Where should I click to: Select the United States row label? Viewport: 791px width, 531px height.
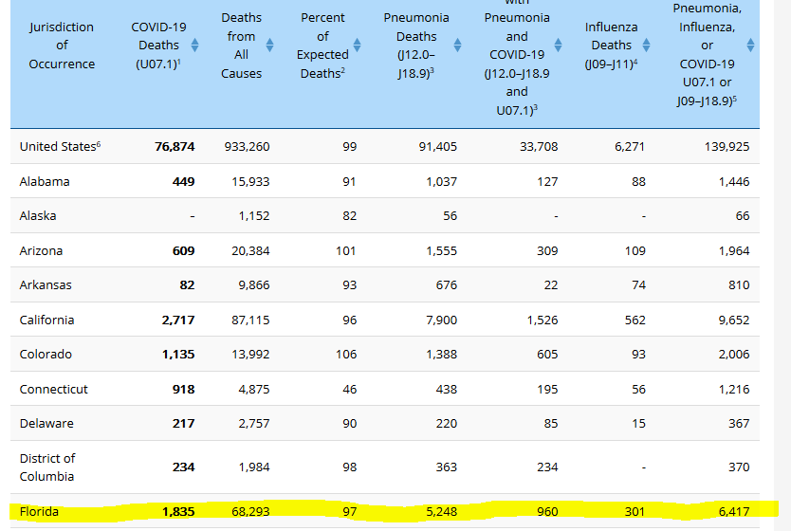(x=60, y=146)
